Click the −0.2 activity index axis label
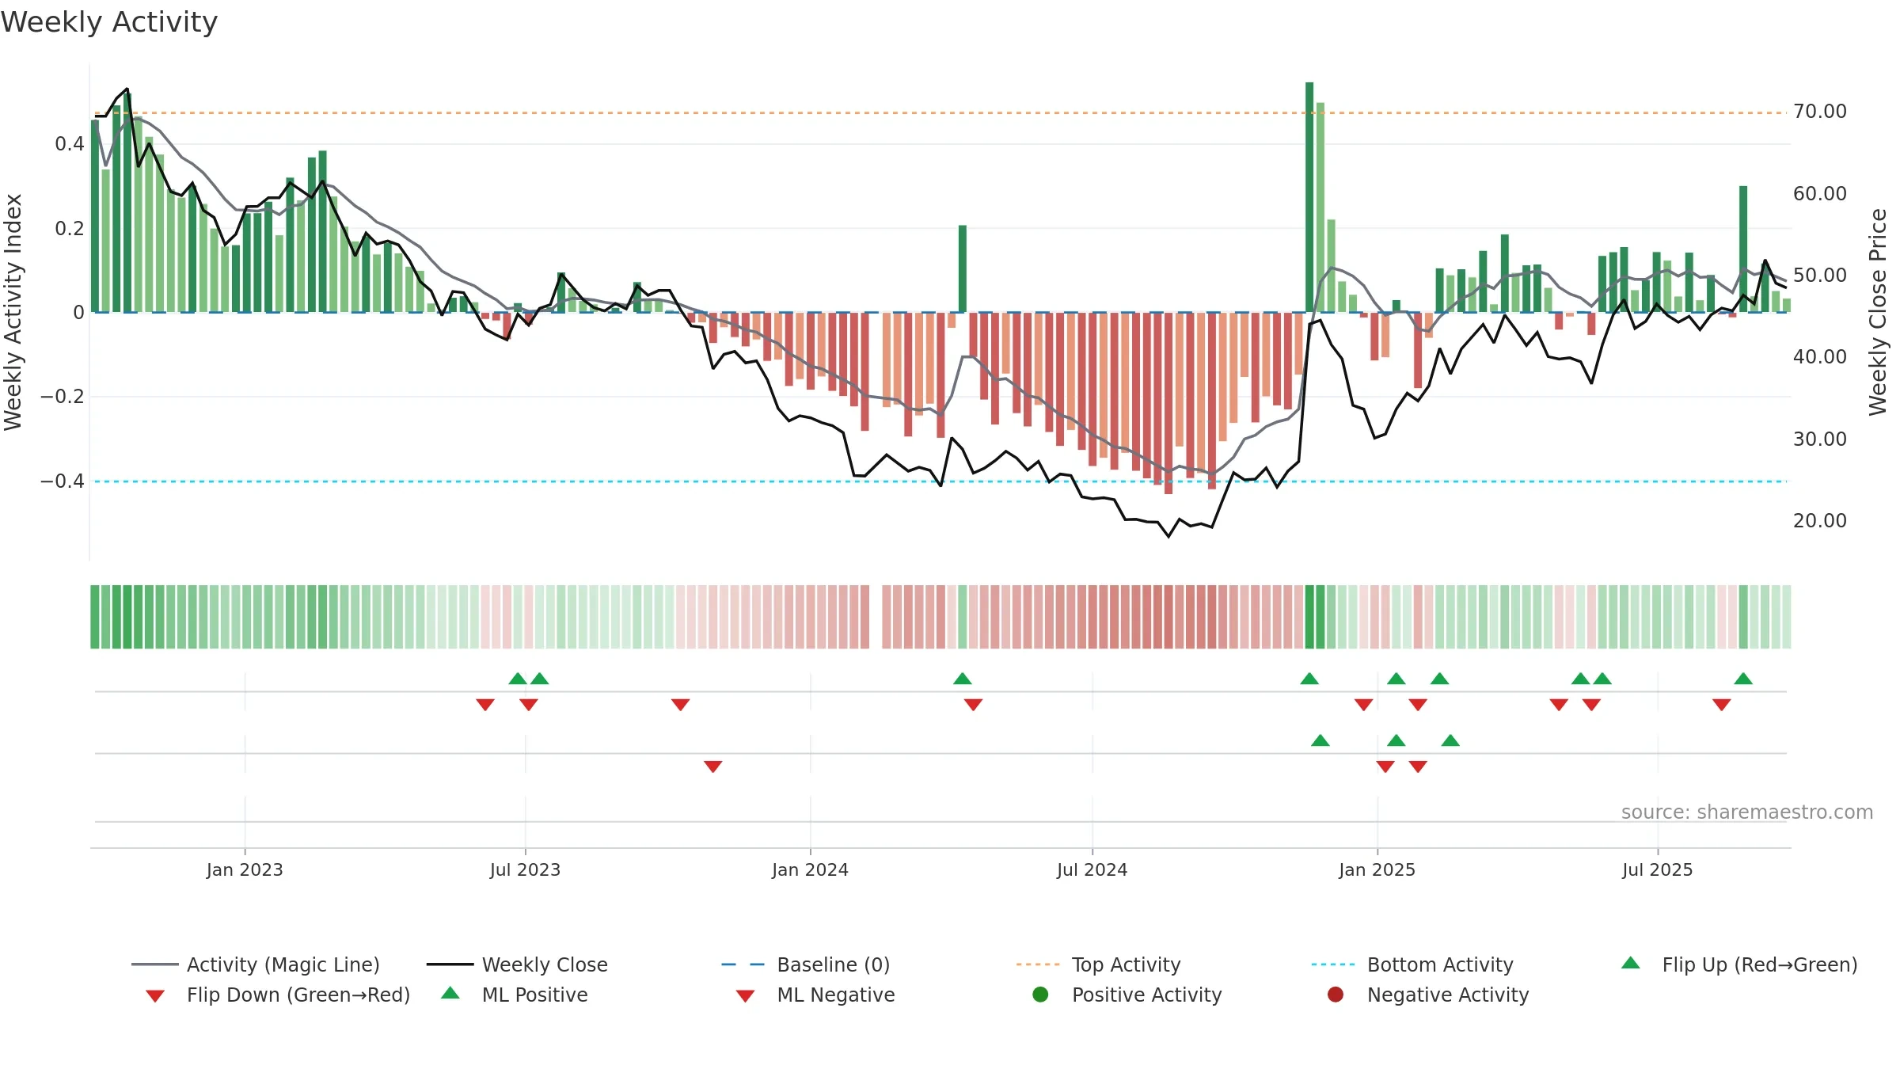The image size is (1900, 1069). coord(63,397)
